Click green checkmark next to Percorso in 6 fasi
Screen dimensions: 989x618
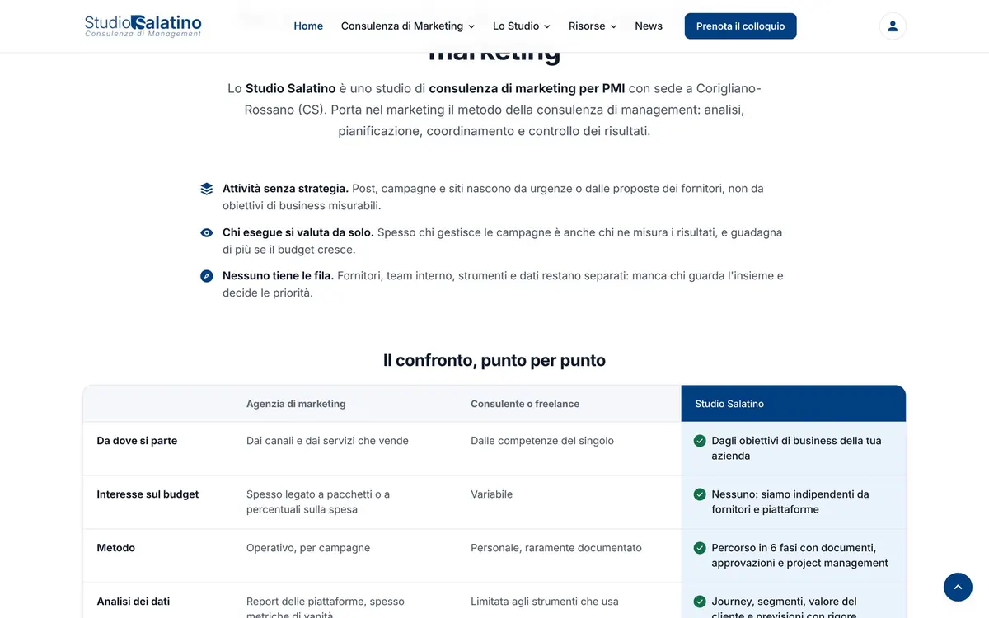click(x=700, y=548)
